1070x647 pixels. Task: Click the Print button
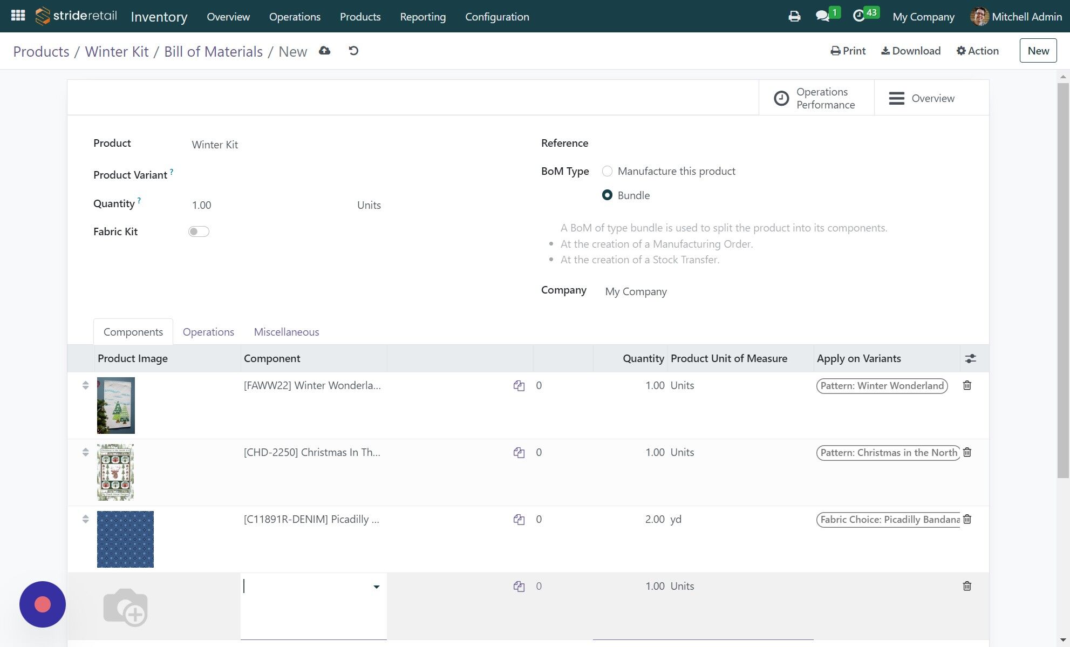tap(848, 51)
